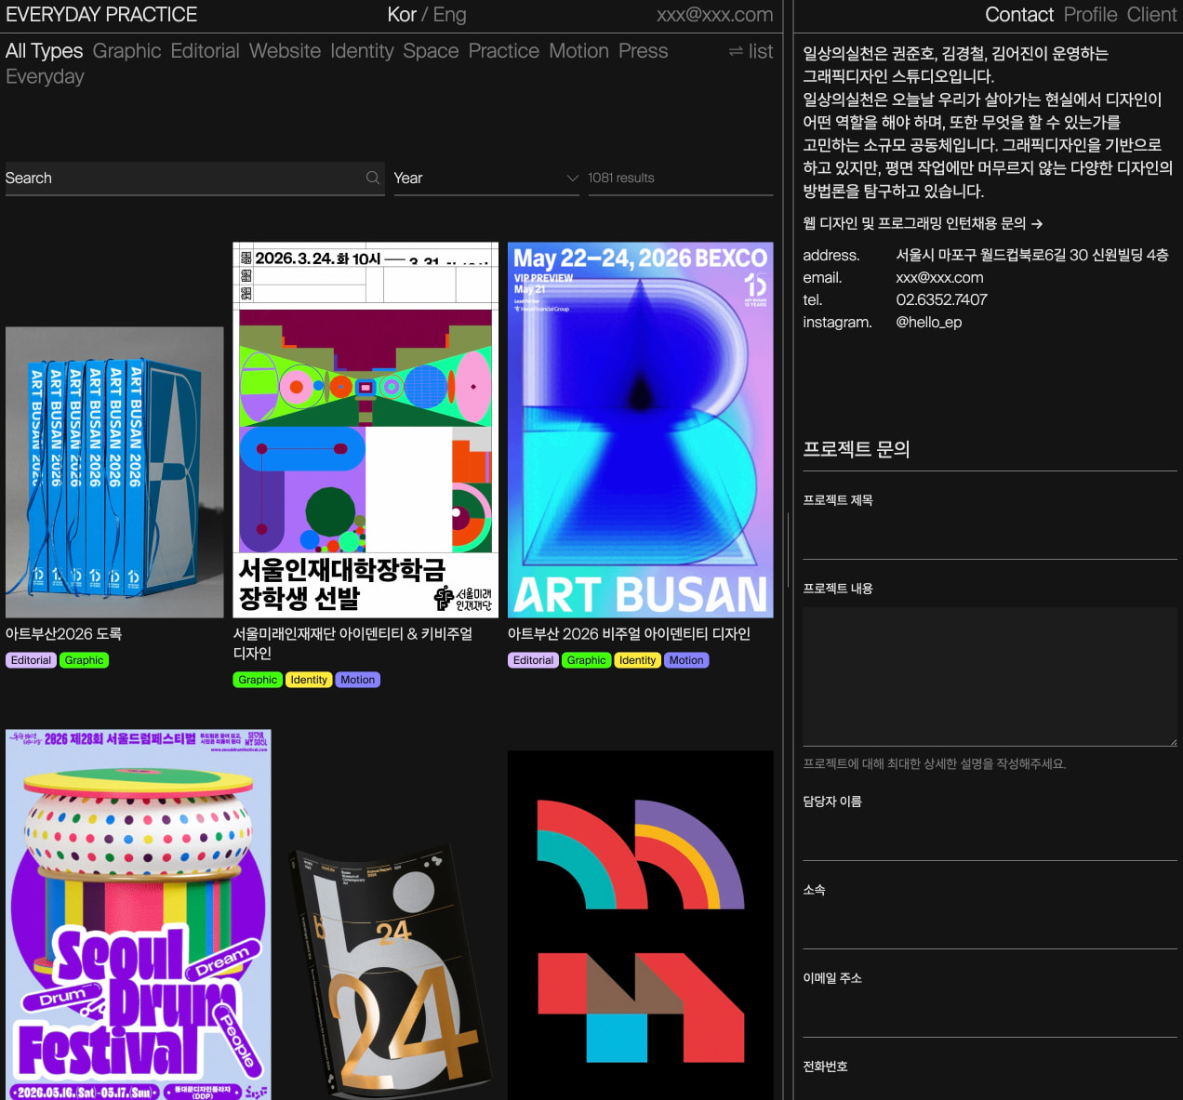The image size is (1183, 1100).
Task: Click Identity tag under 아트부산 2026 비주얼
Action: point(637,660)
